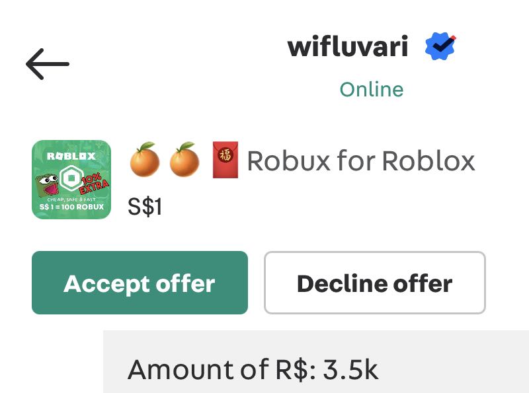Viewport: 529px width, 393px height.
Task: Tap the green mascot on the listing thumbnail
Action: tap(46, 182)
